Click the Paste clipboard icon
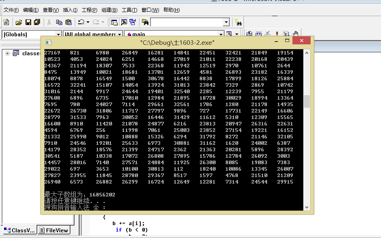This screenshot has height=238, width=381. point(69,22)
